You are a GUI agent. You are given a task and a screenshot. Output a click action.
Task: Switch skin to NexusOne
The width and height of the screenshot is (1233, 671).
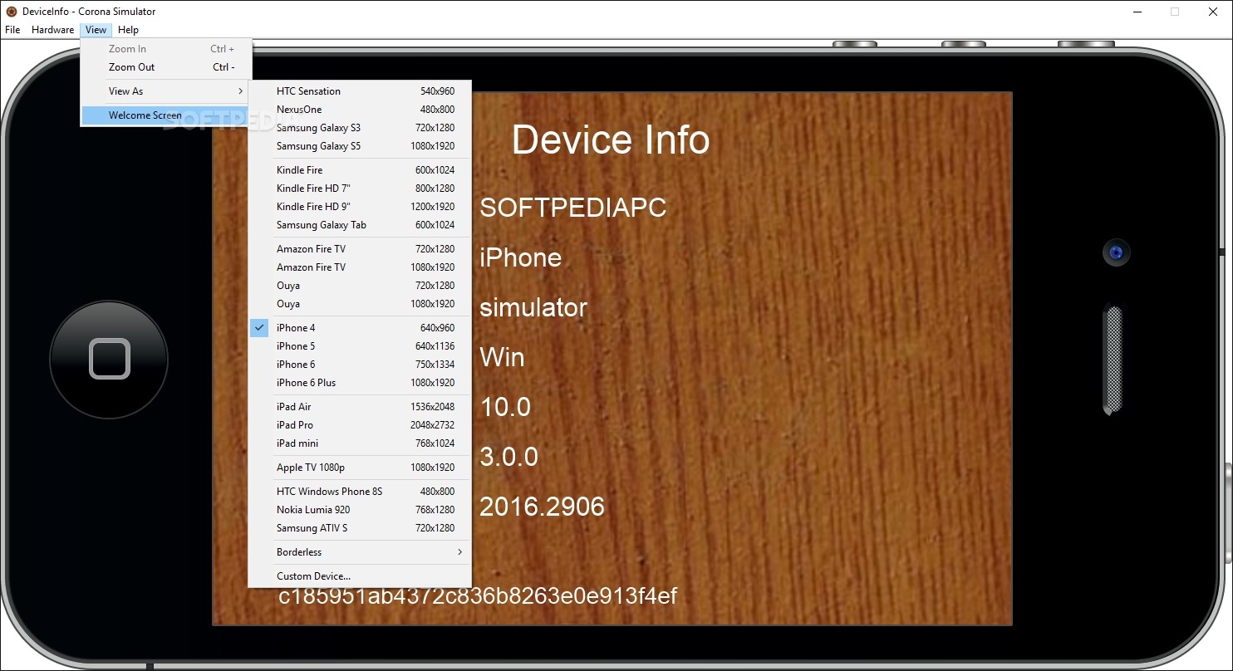(360, 110)
